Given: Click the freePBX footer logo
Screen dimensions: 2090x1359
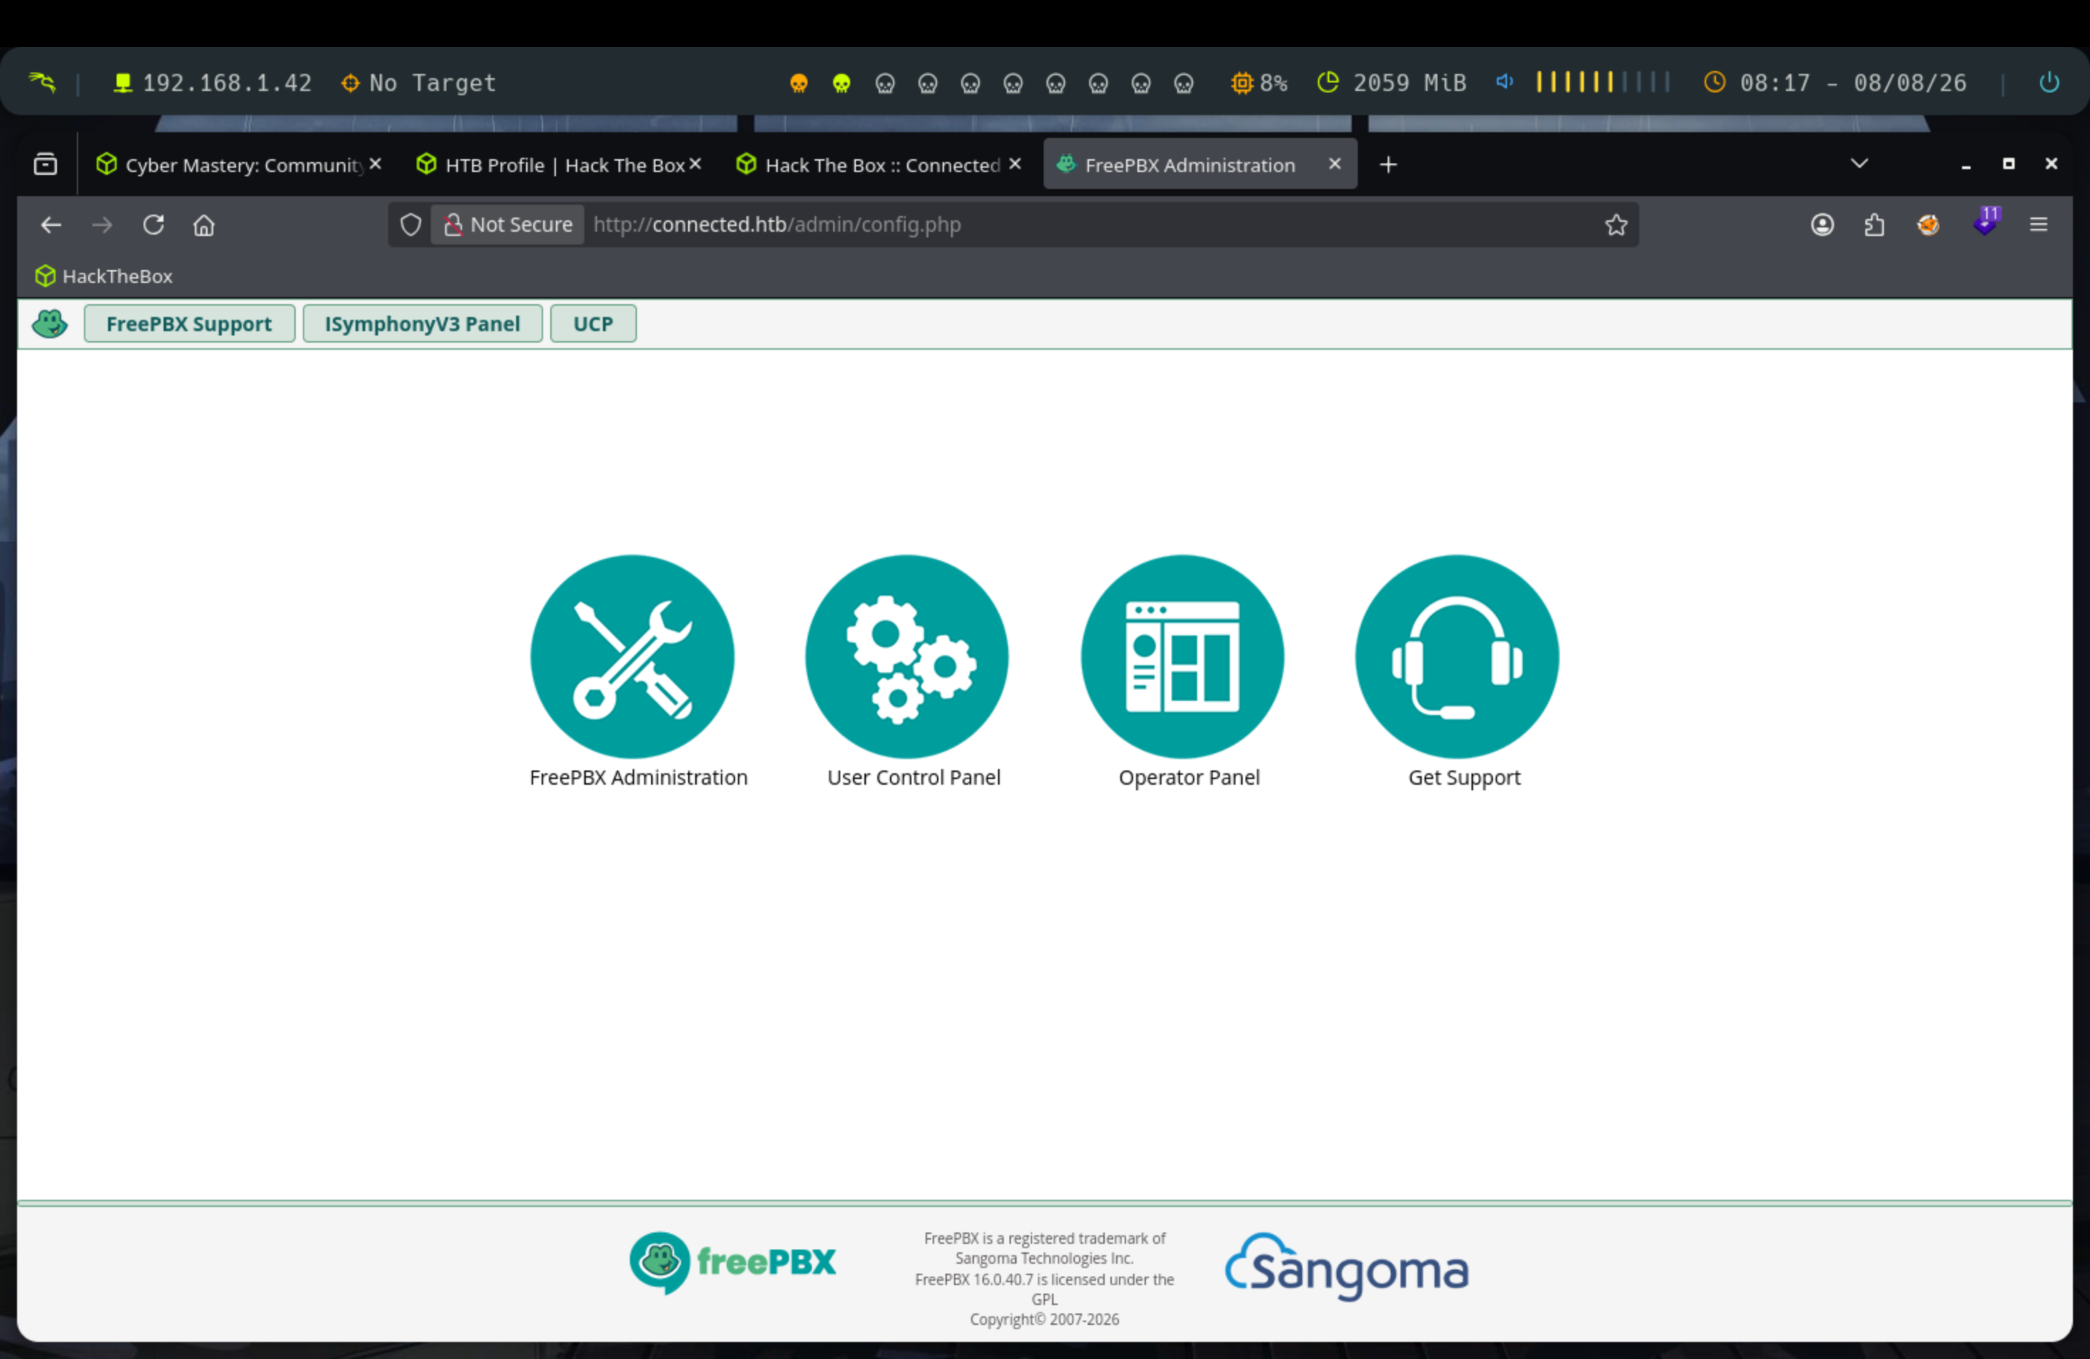Looking at the screenshot, I should click(x=733, y=1262).
